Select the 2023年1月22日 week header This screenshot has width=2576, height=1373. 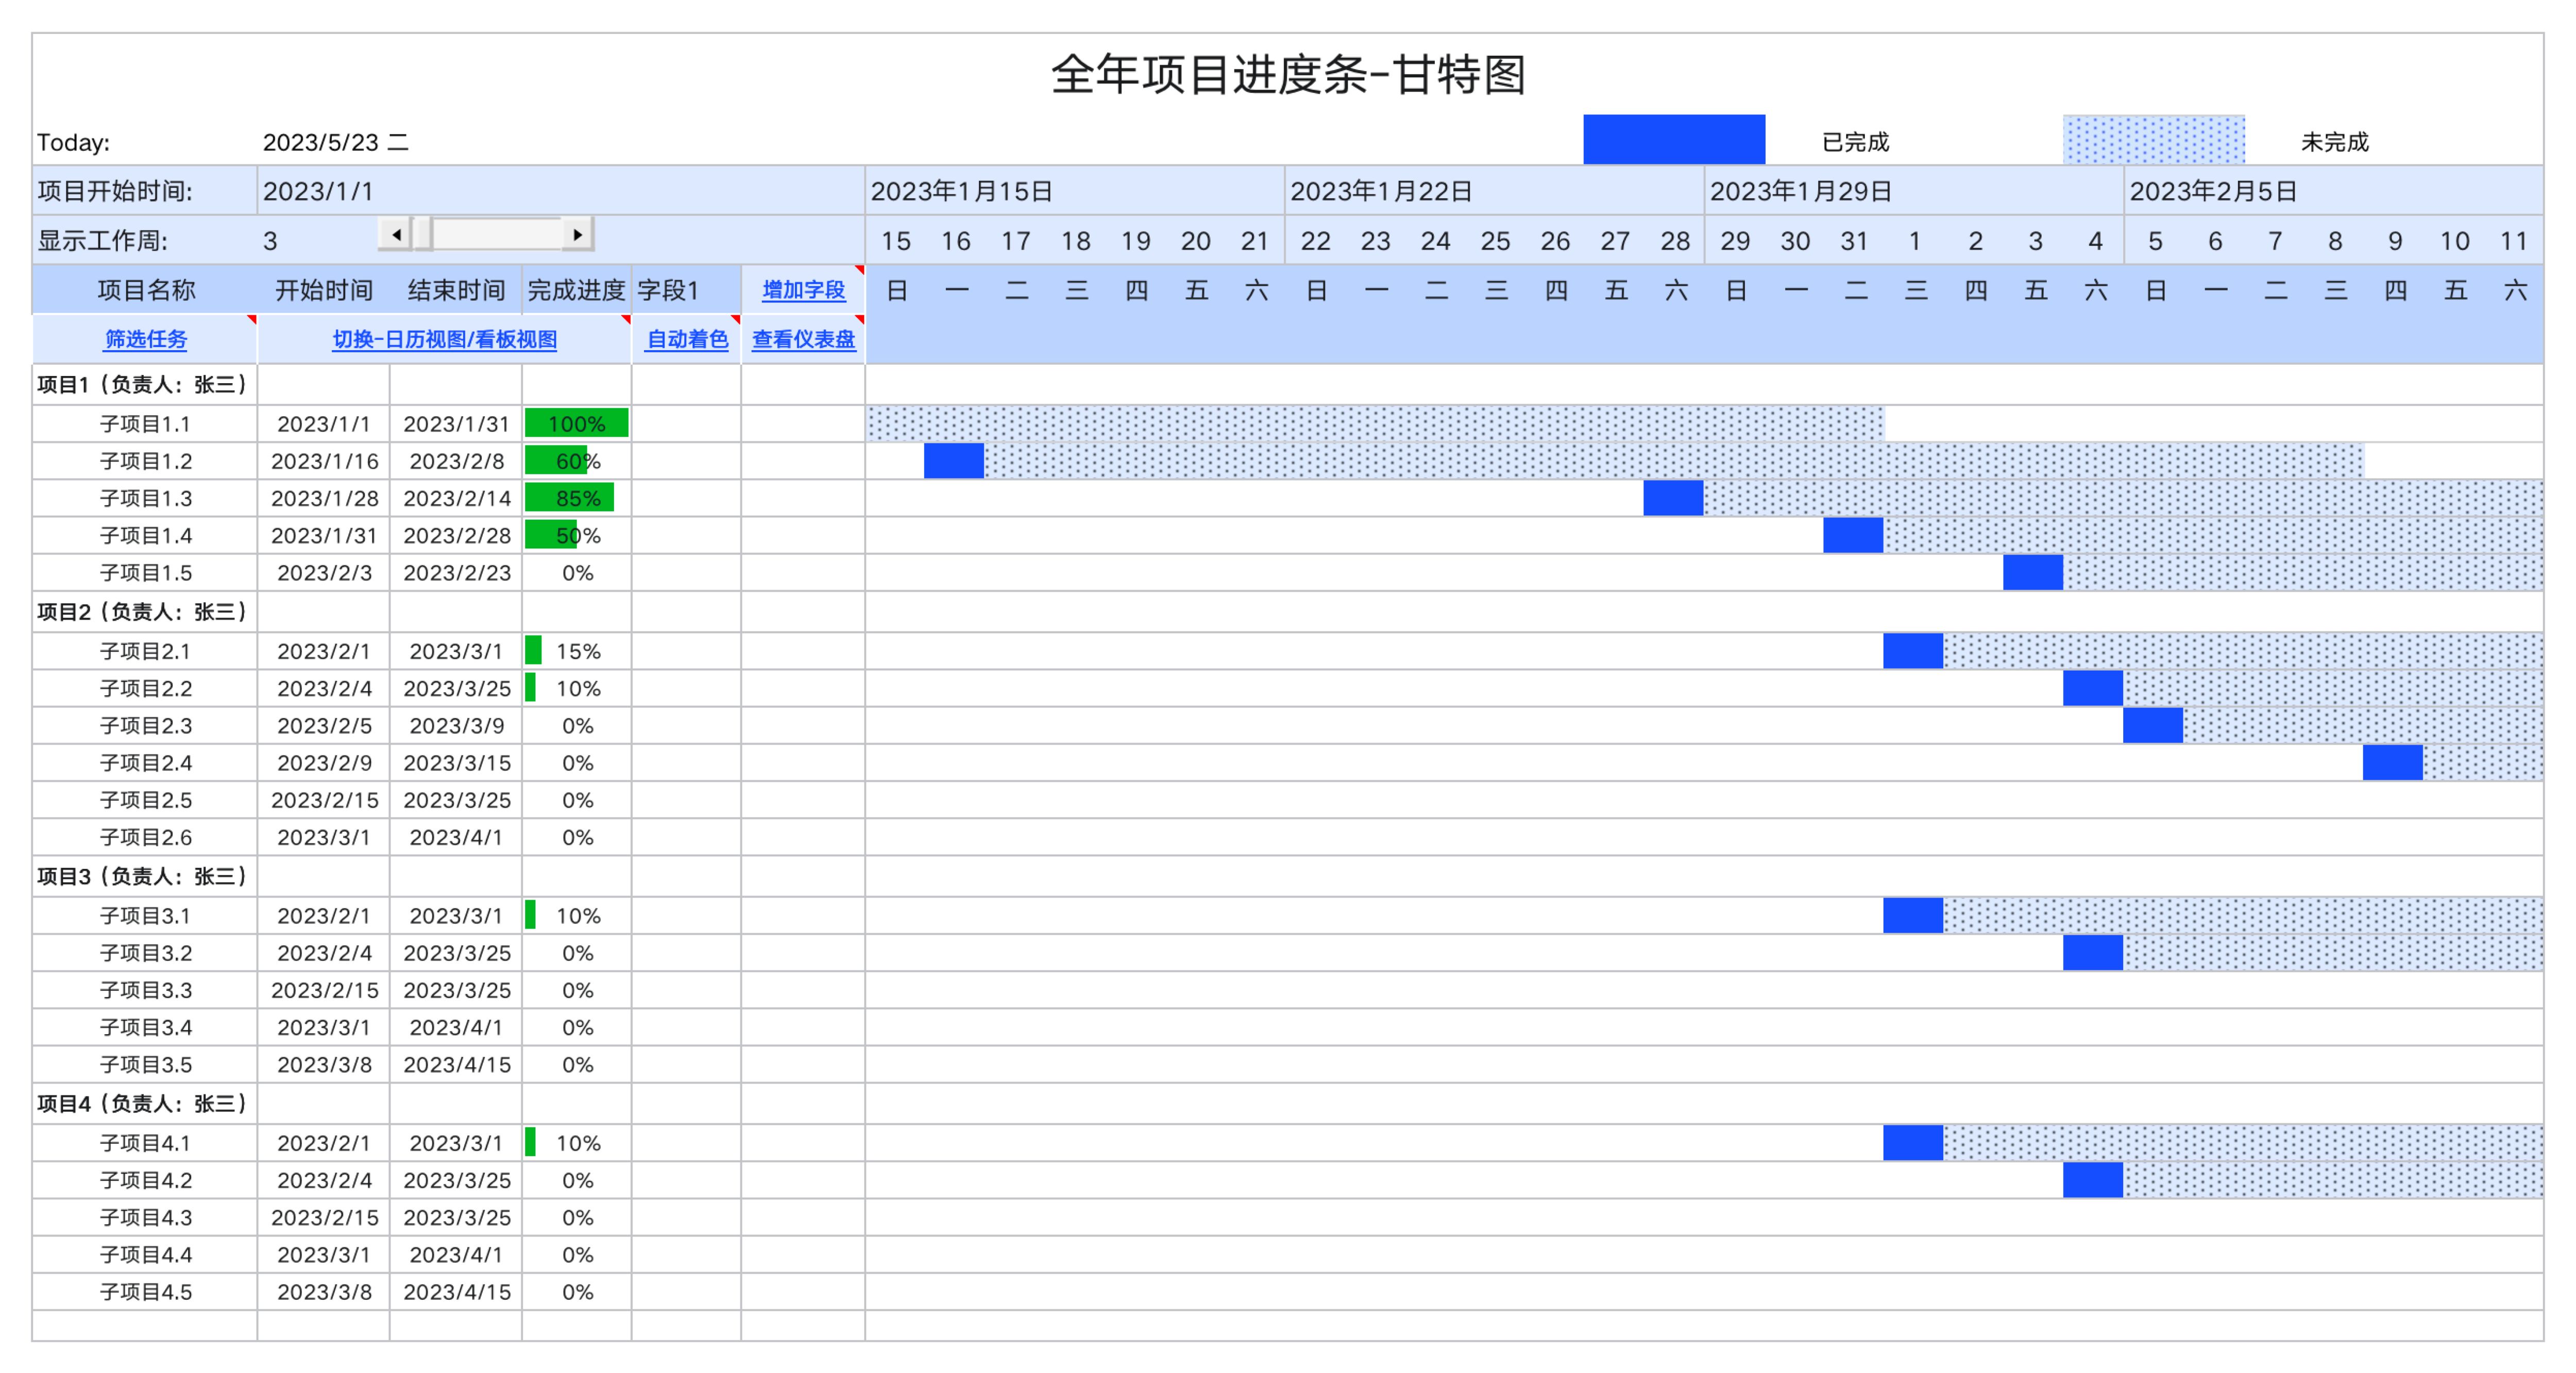pos(1380,192)
